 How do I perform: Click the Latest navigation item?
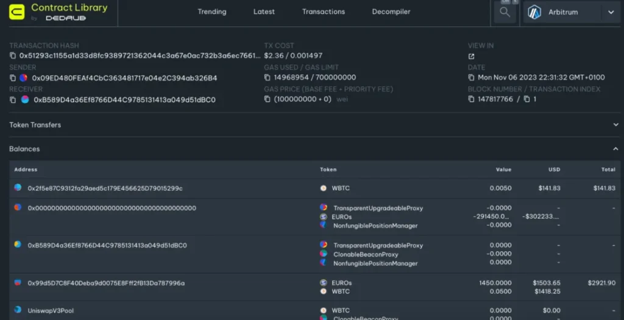(264, 12)
